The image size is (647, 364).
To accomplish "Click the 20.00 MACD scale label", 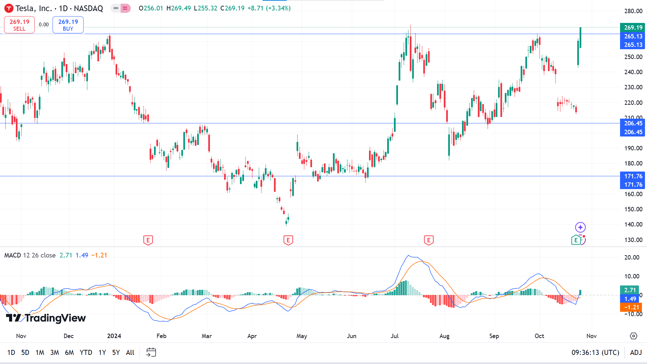I will 631,257.
